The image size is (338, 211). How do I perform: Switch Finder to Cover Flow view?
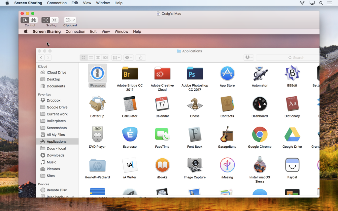pyautogui.click(x=105, y=57)
